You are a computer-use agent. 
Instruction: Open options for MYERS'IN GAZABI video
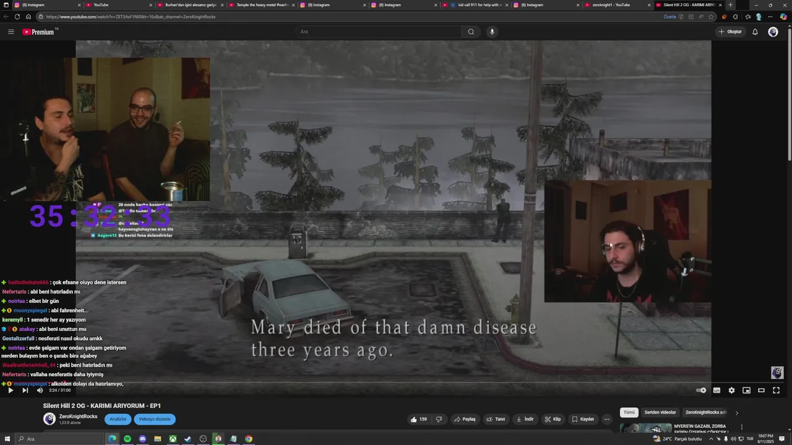coord(741,427)
